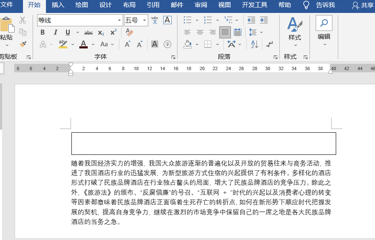This screenshot has width=375, height=240.
Task: Toggle strikethrough text formatting
Action: pyautogui.click(x=89, y=33)
